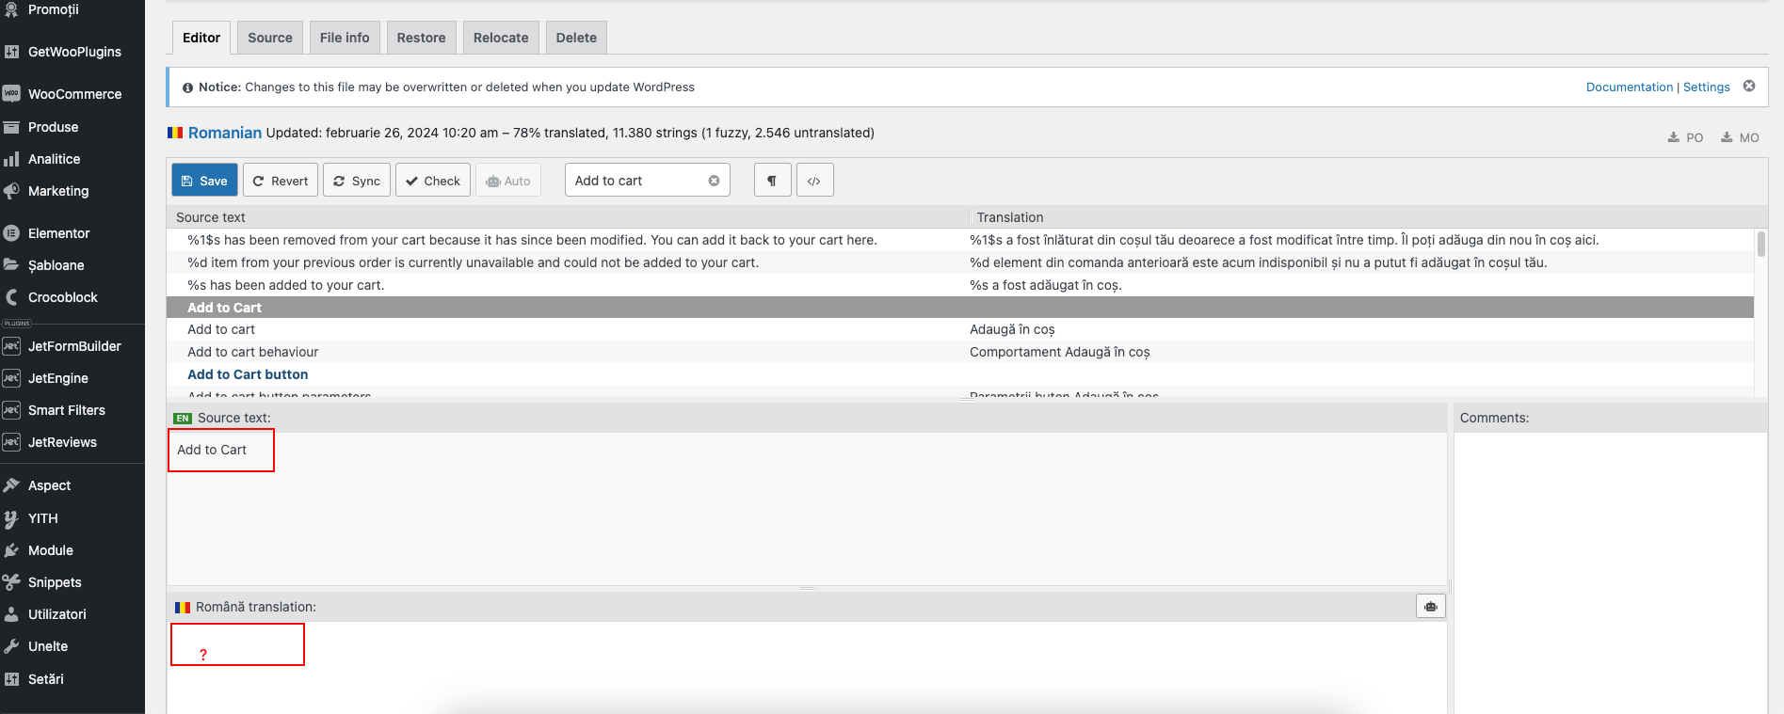The image size is (1784, 714).
Task: Click the Revert button
Action: click(x=281, y=181)
